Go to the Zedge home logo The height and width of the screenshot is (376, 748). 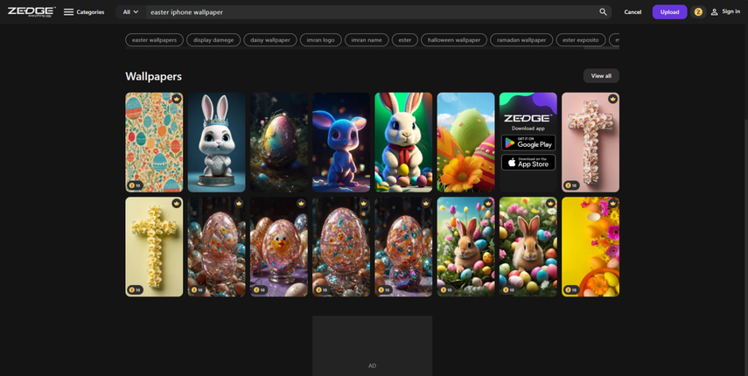tap(31, 11)
